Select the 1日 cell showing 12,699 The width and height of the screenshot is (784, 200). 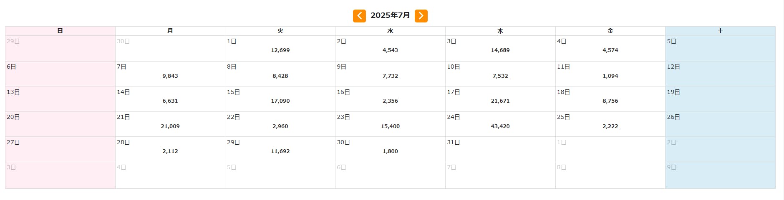coord(280,50)
